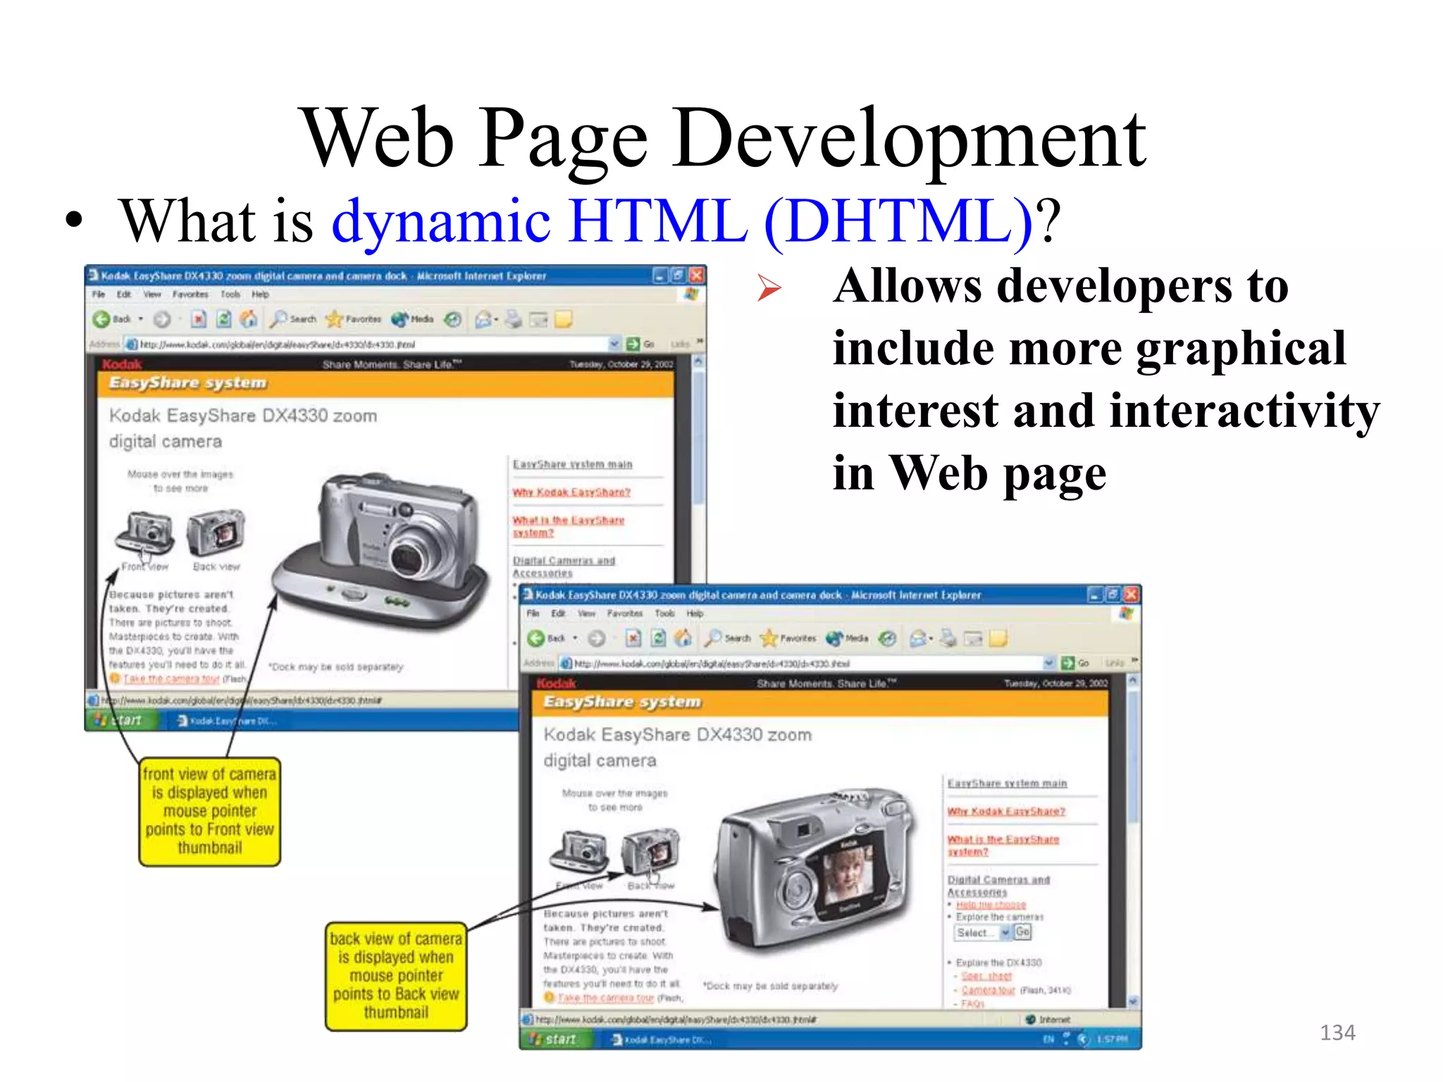
Task: Open History icon in upper Internet Explorer toolbar
Action: (x=453, y=319)
